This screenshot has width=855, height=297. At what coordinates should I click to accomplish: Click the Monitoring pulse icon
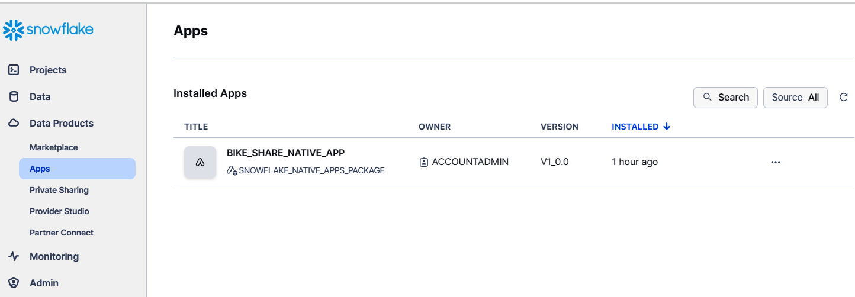14,256
